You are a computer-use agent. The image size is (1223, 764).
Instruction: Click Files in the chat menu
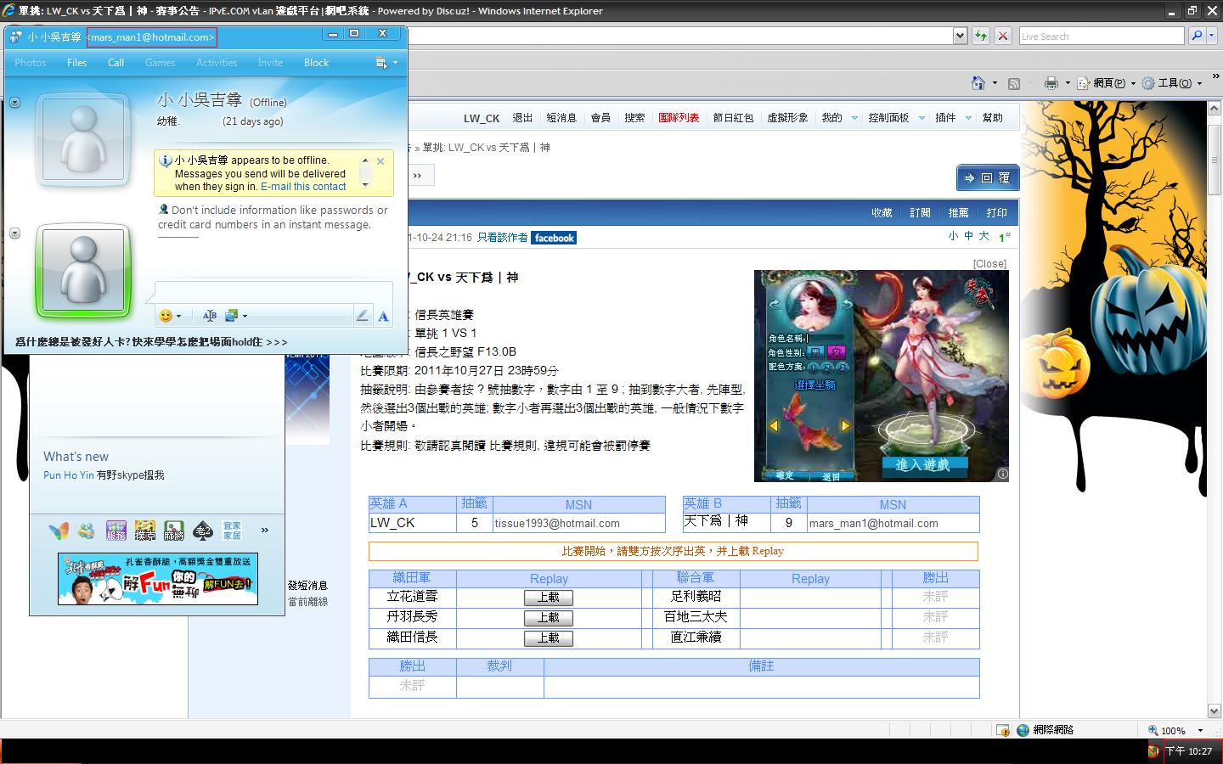(77, 63)
